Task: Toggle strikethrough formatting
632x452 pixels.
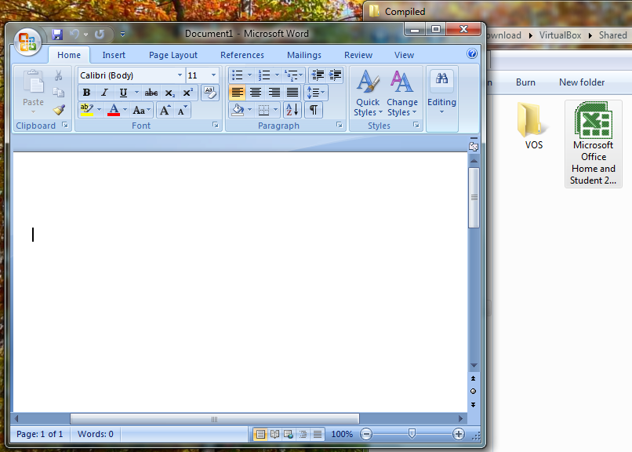Action: click(151, 93)
